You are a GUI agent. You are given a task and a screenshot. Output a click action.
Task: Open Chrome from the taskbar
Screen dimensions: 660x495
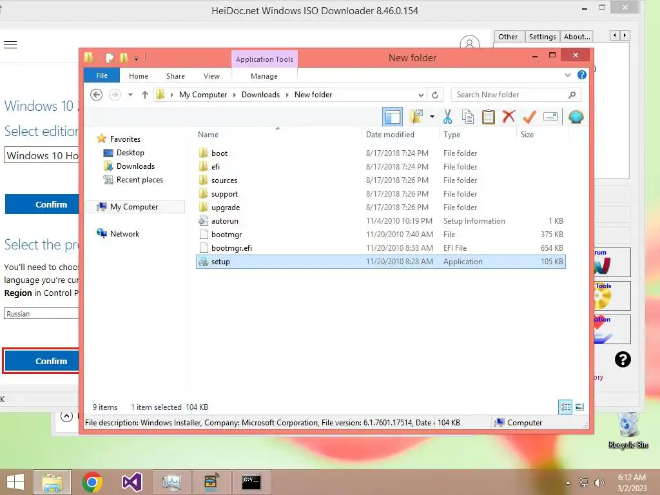tap(92, 482)
